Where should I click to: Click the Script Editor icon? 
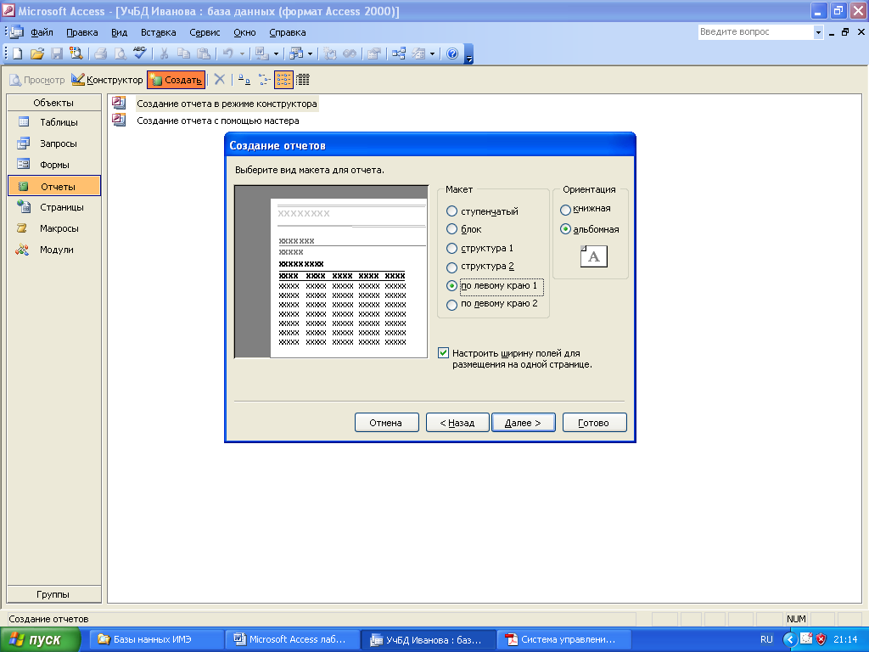click(350, 53)
